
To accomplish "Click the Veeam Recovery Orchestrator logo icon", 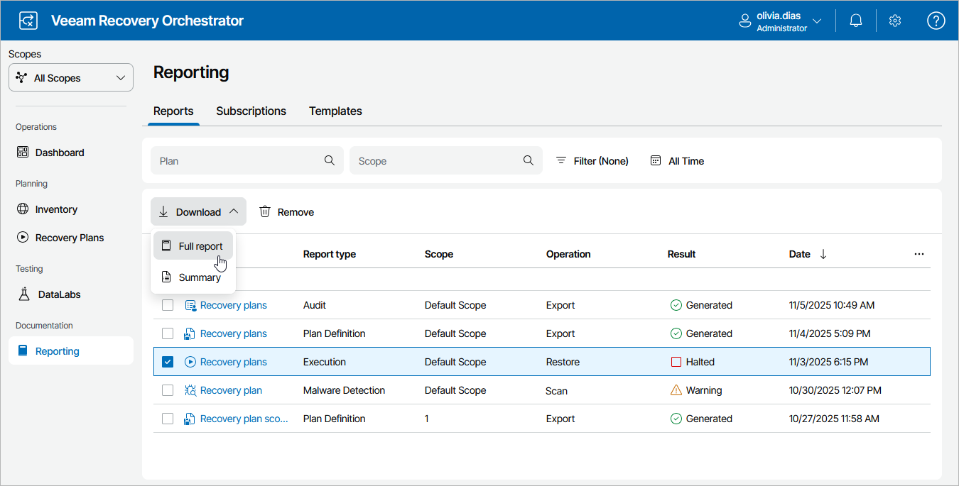I will pos(28,21).
